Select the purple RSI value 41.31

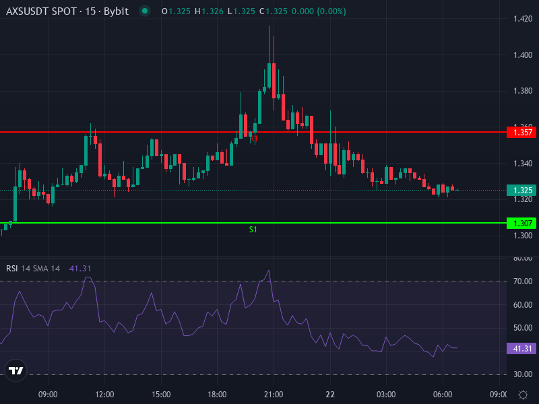click(x=81, y=269)
